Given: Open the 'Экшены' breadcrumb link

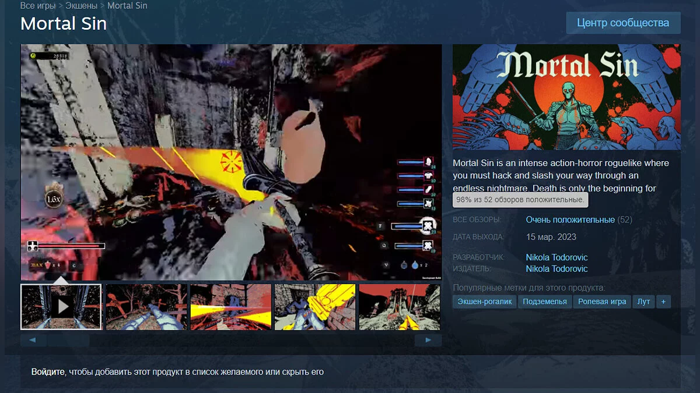Looking at the screenshot, I should 82,6.
